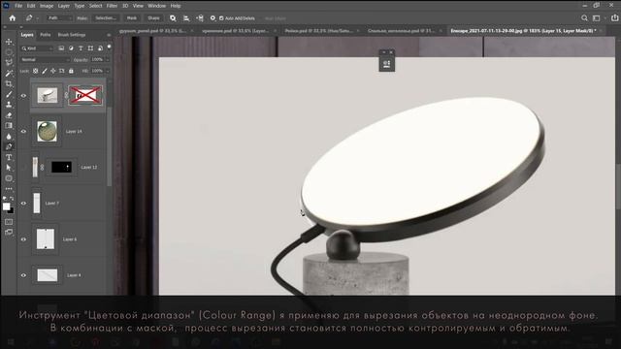Open path alignment icon in options bar

186,18
